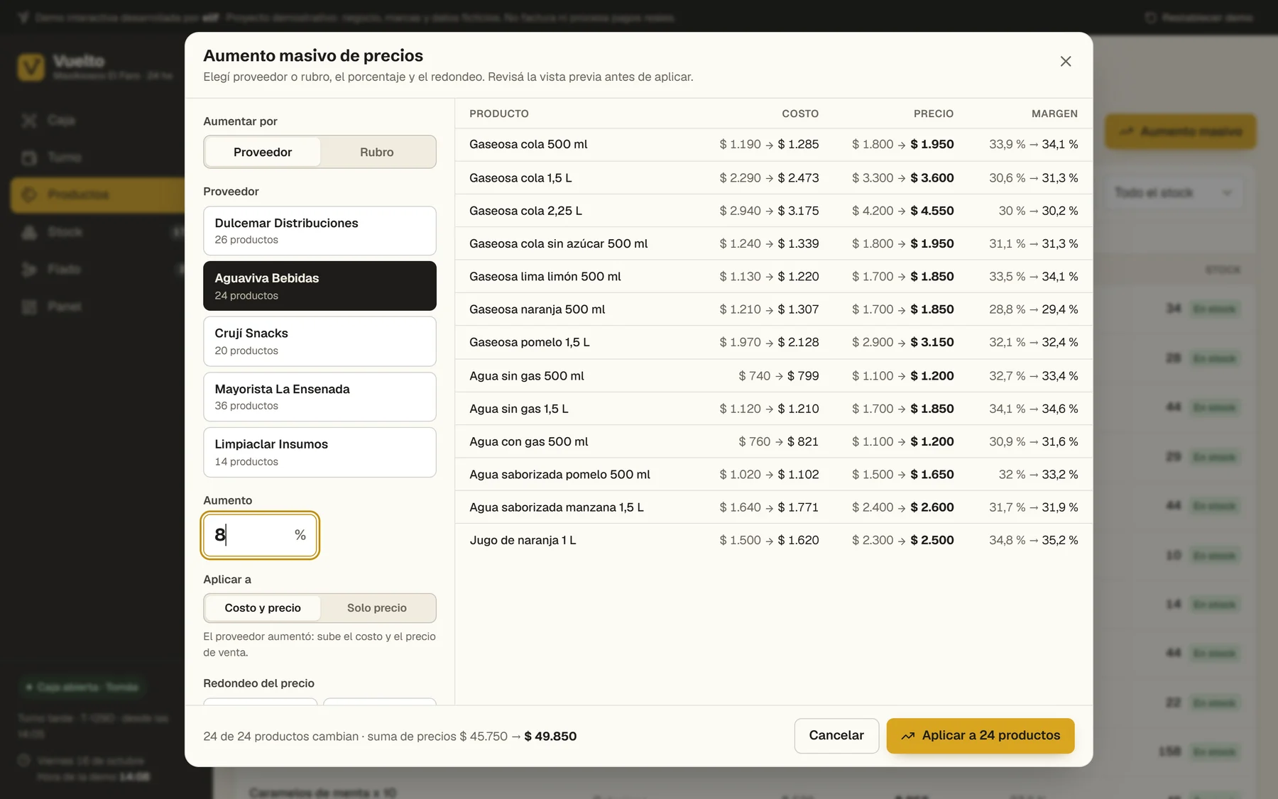The image size is (1278, 799).
Task: Select Gaseosa lima limón 500 ml row
Action: [x=773, y=277]
